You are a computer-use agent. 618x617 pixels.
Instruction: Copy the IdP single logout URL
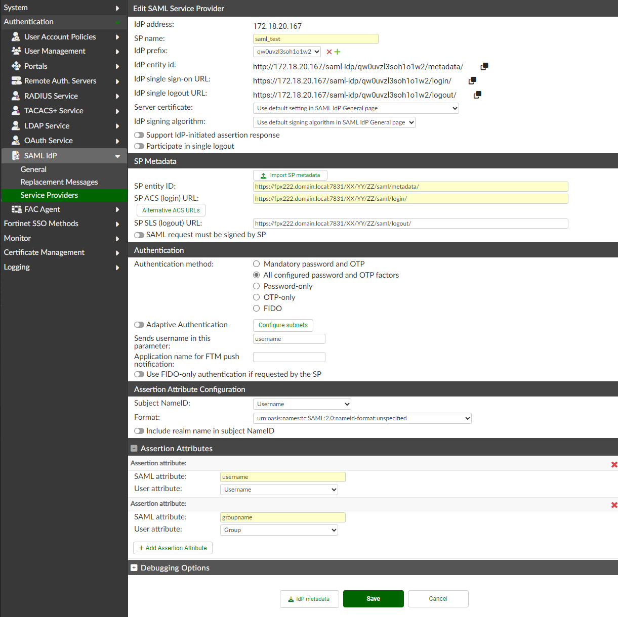[476, 95]
